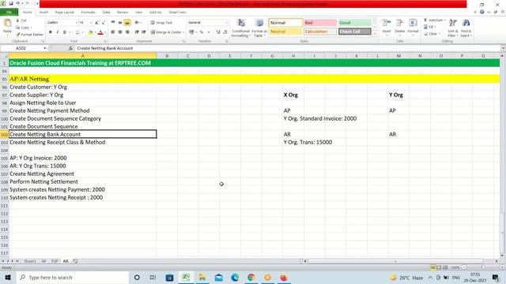The width and height of the screenshot is (506, 284).
Task: Switch to the Insert ribbon tab
Action: pyautogui.click(x=43, y=13)
